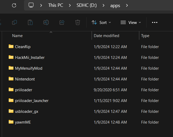Select the CleanRip folder icon
The height and width of the screenshot is (137, 173).
click(11, 46)
